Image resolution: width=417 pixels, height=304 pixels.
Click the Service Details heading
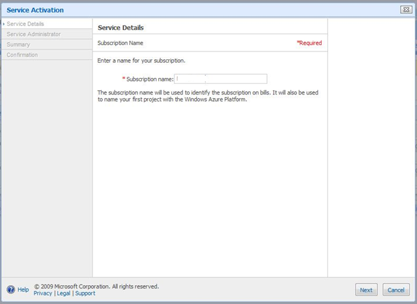tap(121, 27)
